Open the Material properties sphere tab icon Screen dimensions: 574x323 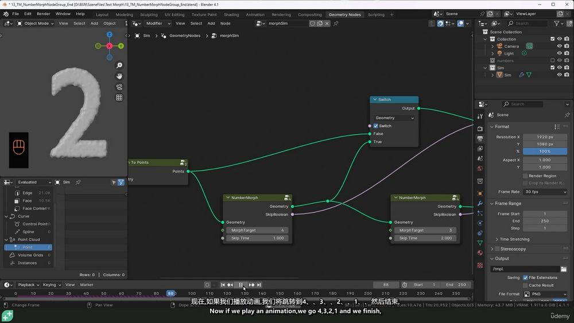(x=480, y=253)
